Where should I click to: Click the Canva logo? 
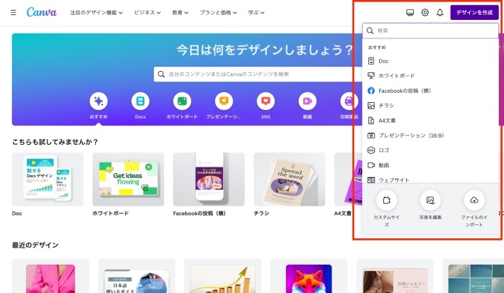pyautogui.click(x=43, y=13)
